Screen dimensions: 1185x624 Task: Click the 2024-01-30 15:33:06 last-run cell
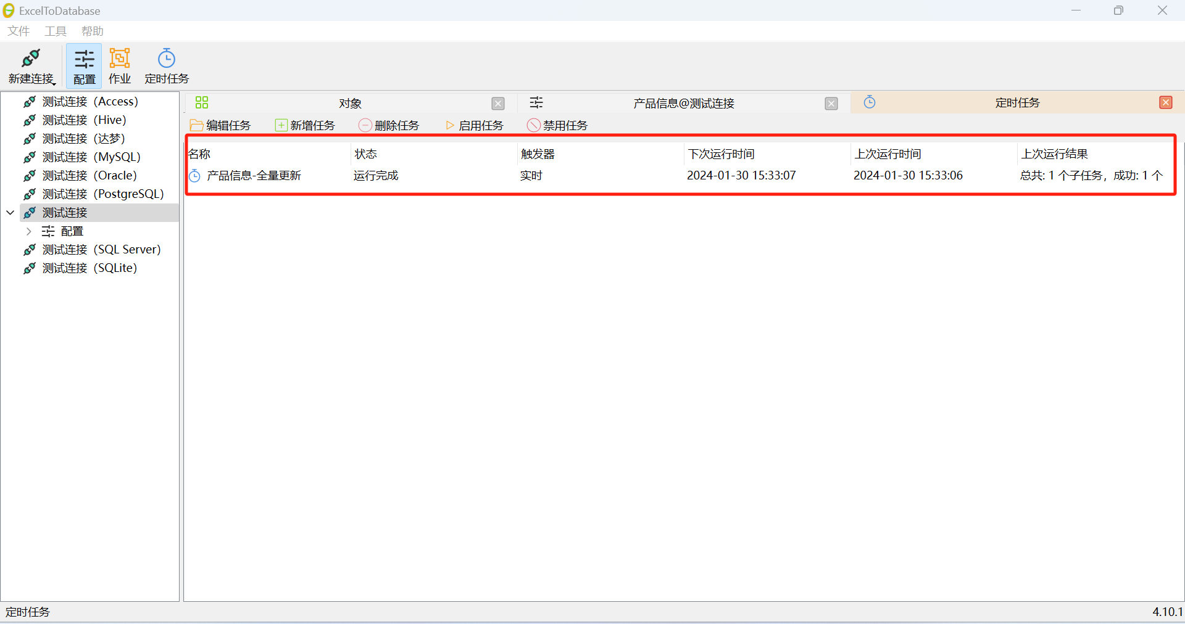pos(908,176)
